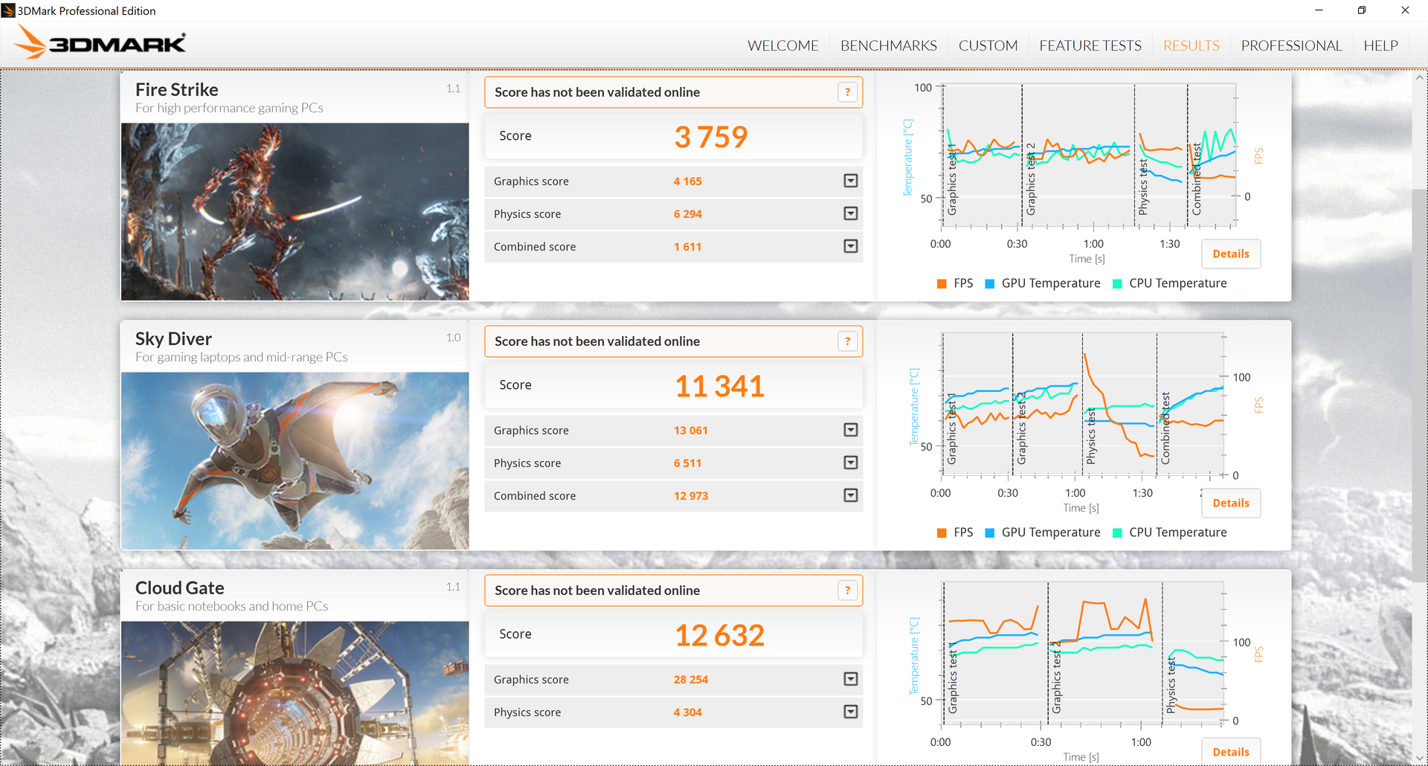The width and height of the screenshot is (1428, 766).
Task: Minimize the 3DMark window
Action: (x=1319, y=10)
